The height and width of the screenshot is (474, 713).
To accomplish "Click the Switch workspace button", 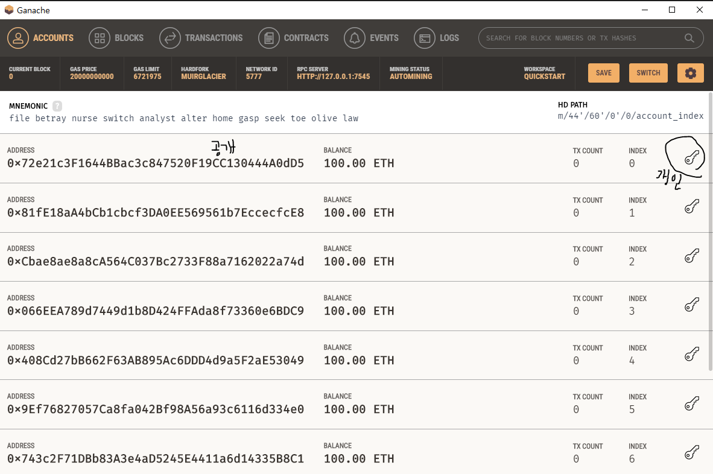I will click(648, 73).
